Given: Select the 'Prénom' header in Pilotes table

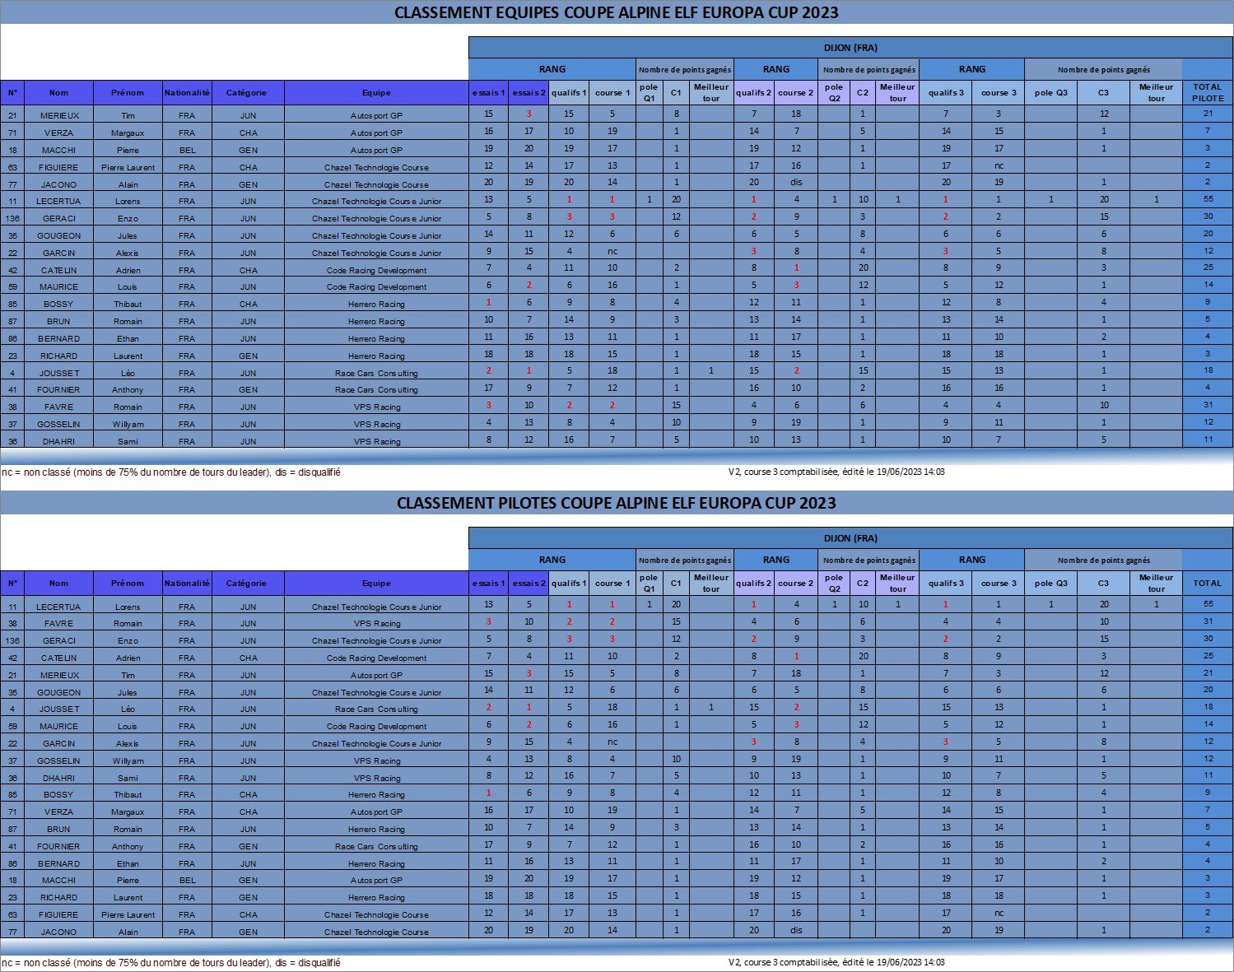Looking at the screenshot, I should pyautogui.click(x=128, y=583).
